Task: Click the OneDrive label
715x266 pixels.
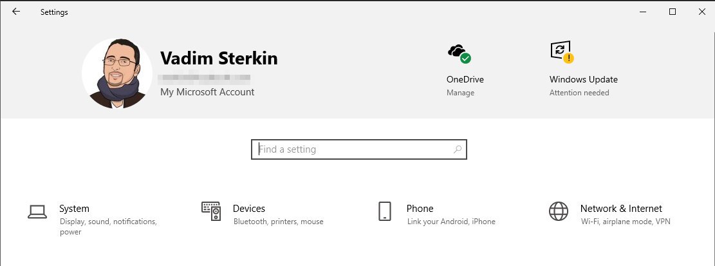Action: pyautogui.click(x=465, y=79)
